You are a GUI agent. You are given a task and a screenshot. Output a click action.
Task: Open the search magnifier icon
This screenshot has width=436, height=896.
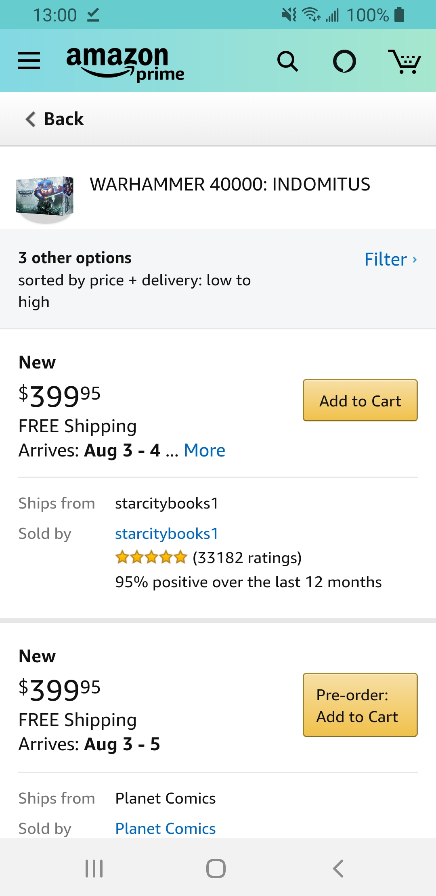pyautogui.click(x=287, y=61)
